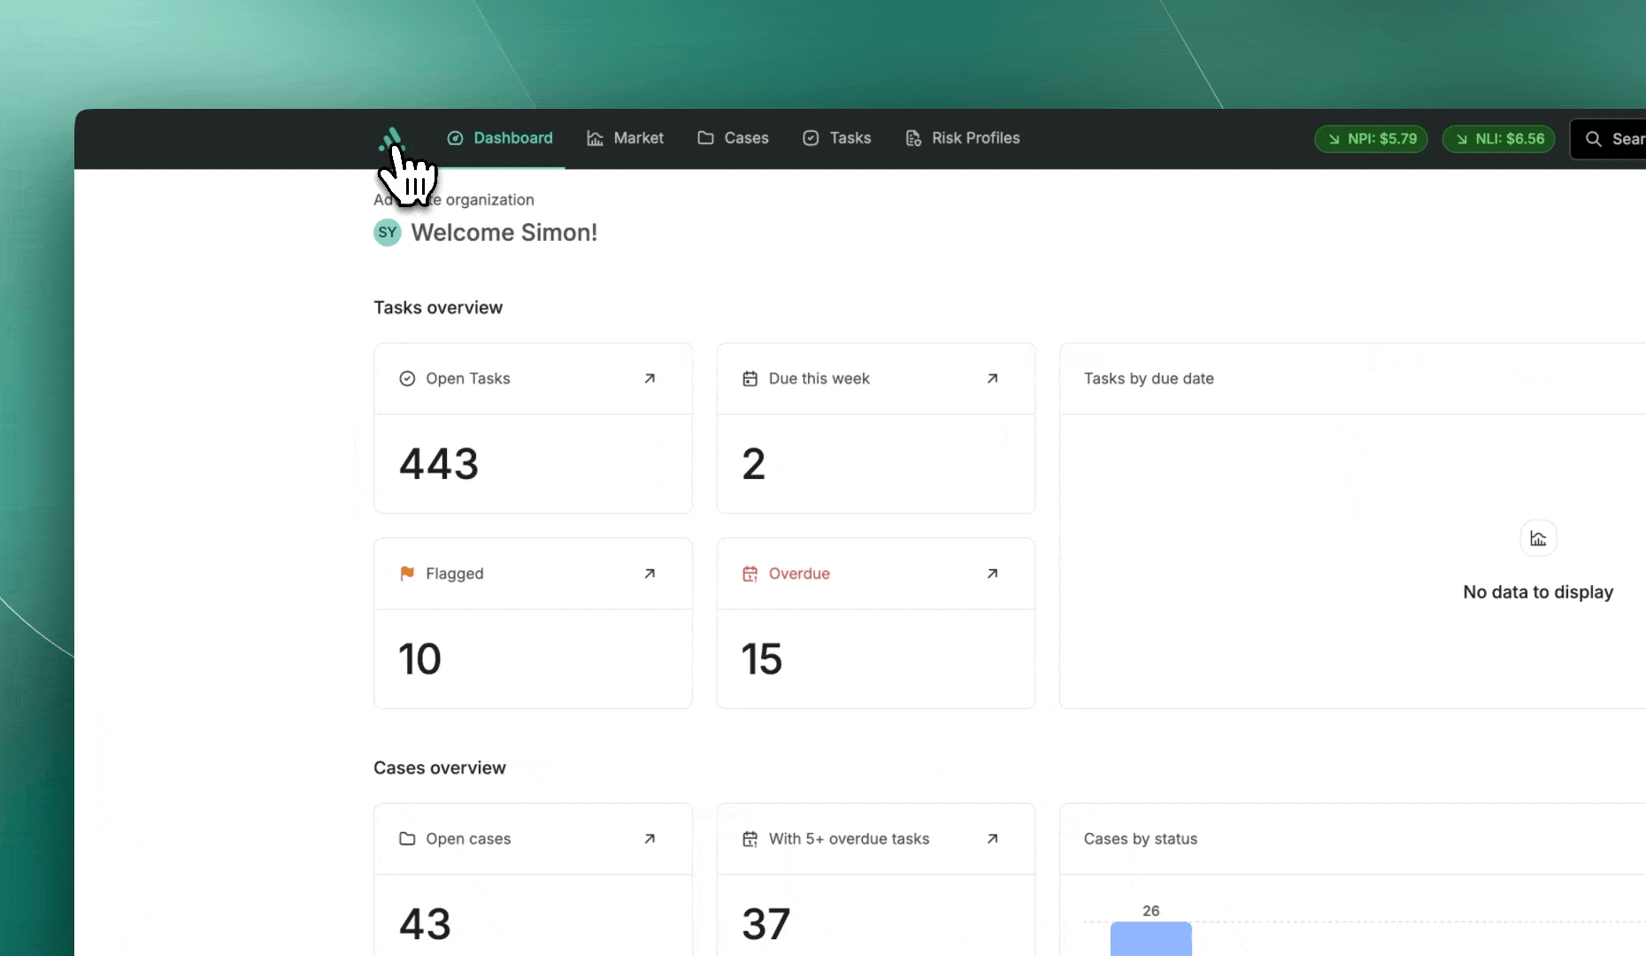The image size is (1646, 956).
Task: Click the blue bar labeled 26
Action: point(1150,938)
